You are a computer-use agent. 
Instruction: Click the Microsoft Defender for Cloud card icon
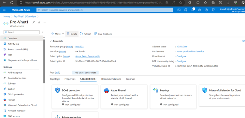coord(205,90)
